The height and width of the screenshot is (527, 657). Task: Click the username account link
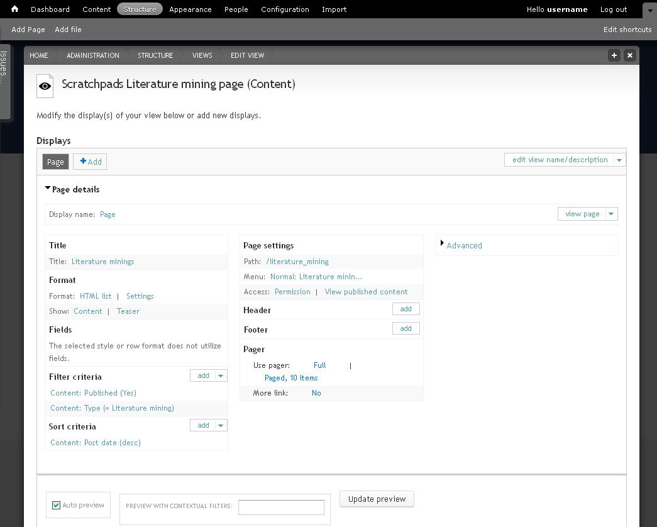coord(567,9)
